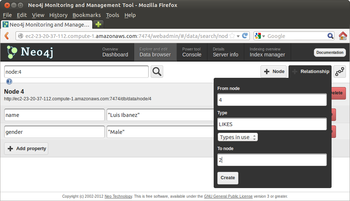Open the Bookmarks menu

[87, 15]
